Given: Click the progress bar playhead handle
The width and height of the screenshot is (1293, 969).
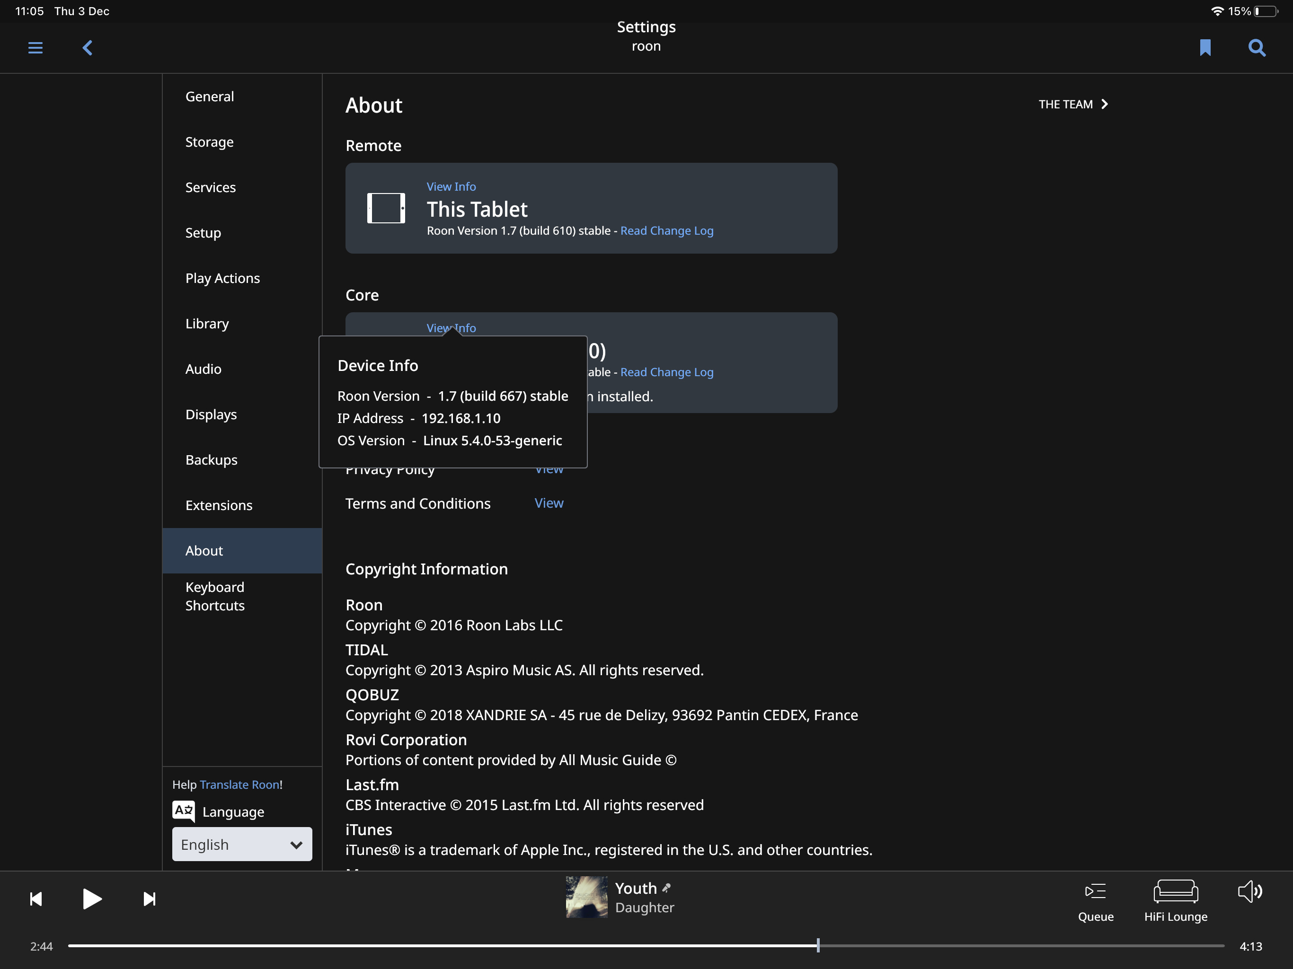Looking at the screenshot, I should [818, 946].
